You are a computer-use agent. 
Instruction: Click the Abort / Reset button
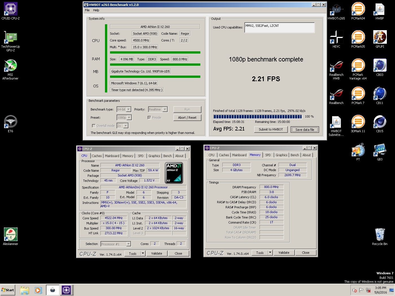187,118
